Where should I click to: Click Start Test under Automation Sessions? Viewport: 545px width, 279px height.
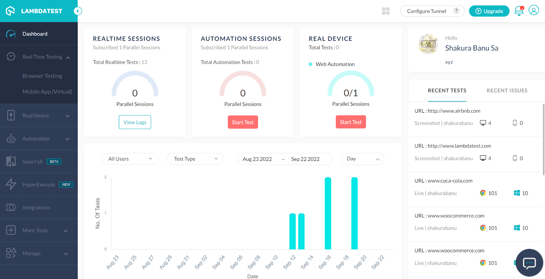click(243, 122)
